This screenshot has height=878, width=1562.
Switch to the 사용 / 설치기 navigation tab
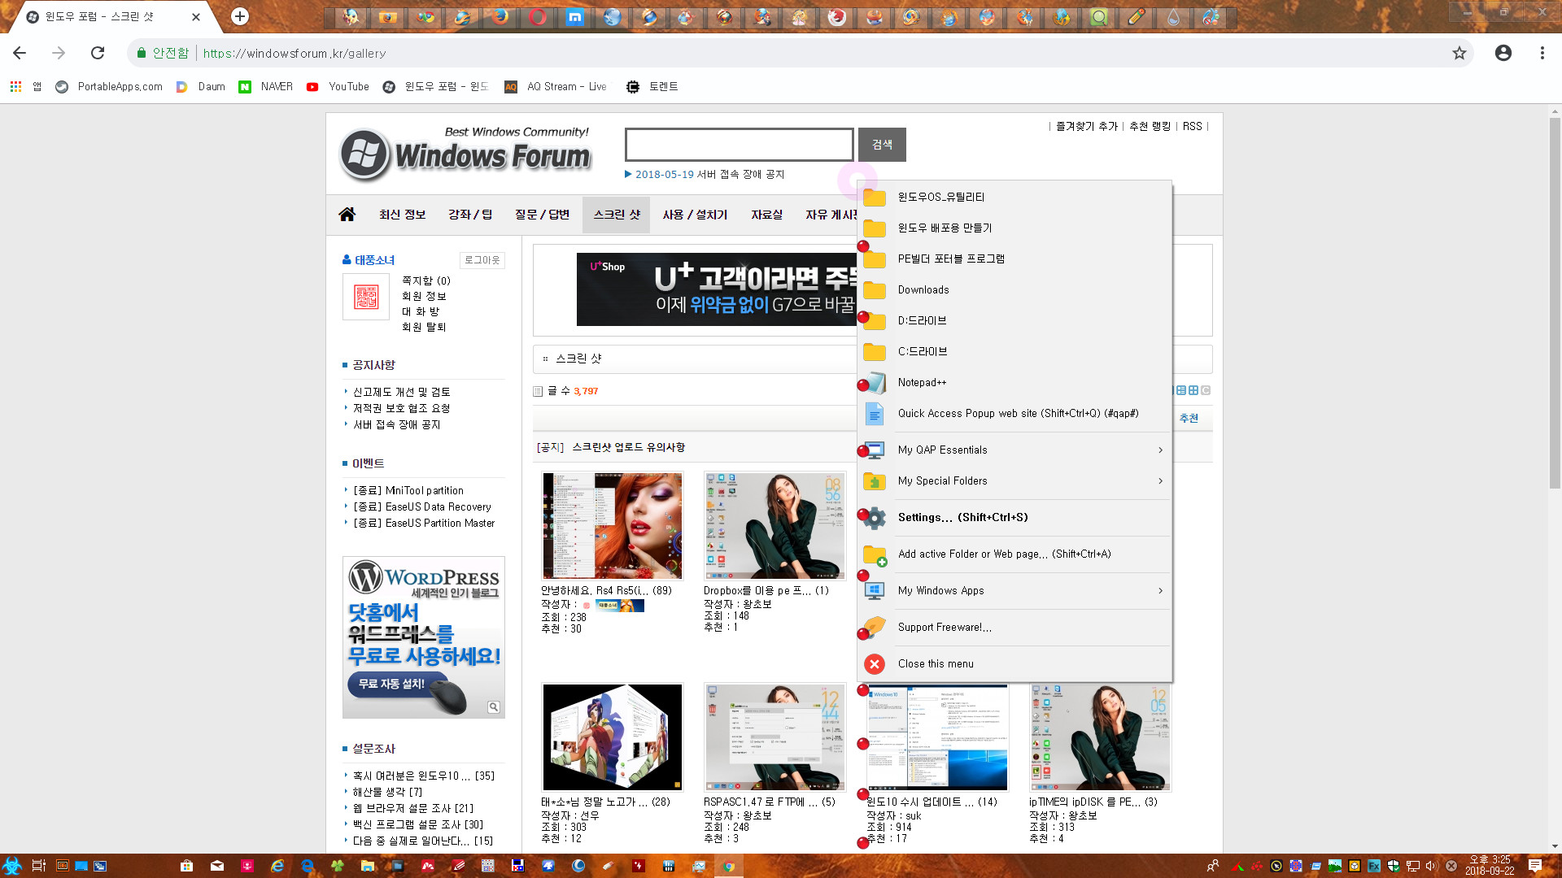[695, 215]
